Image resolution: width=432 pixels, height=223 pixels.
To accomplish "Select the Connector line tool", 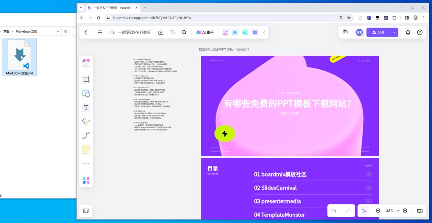I will coord(86,135).
